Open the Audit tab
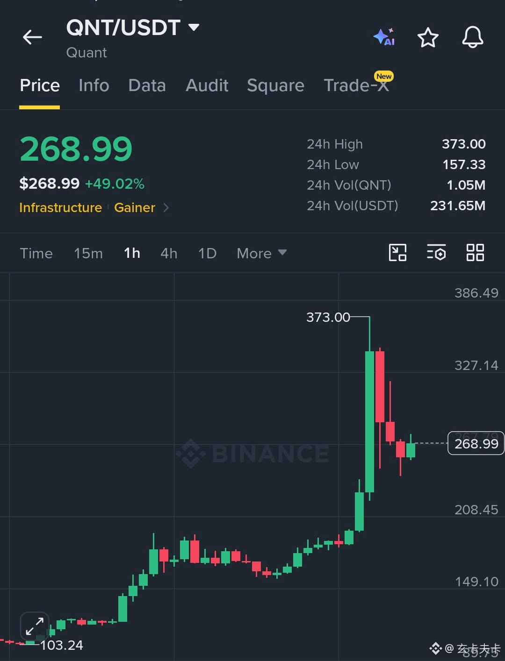Screen dimensions: 505x661 coord(207,85)
